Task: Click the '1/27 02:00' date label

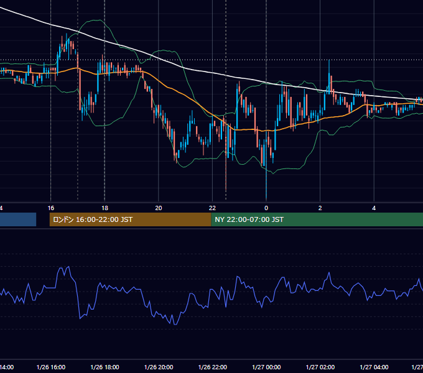Action: point(320,367)
